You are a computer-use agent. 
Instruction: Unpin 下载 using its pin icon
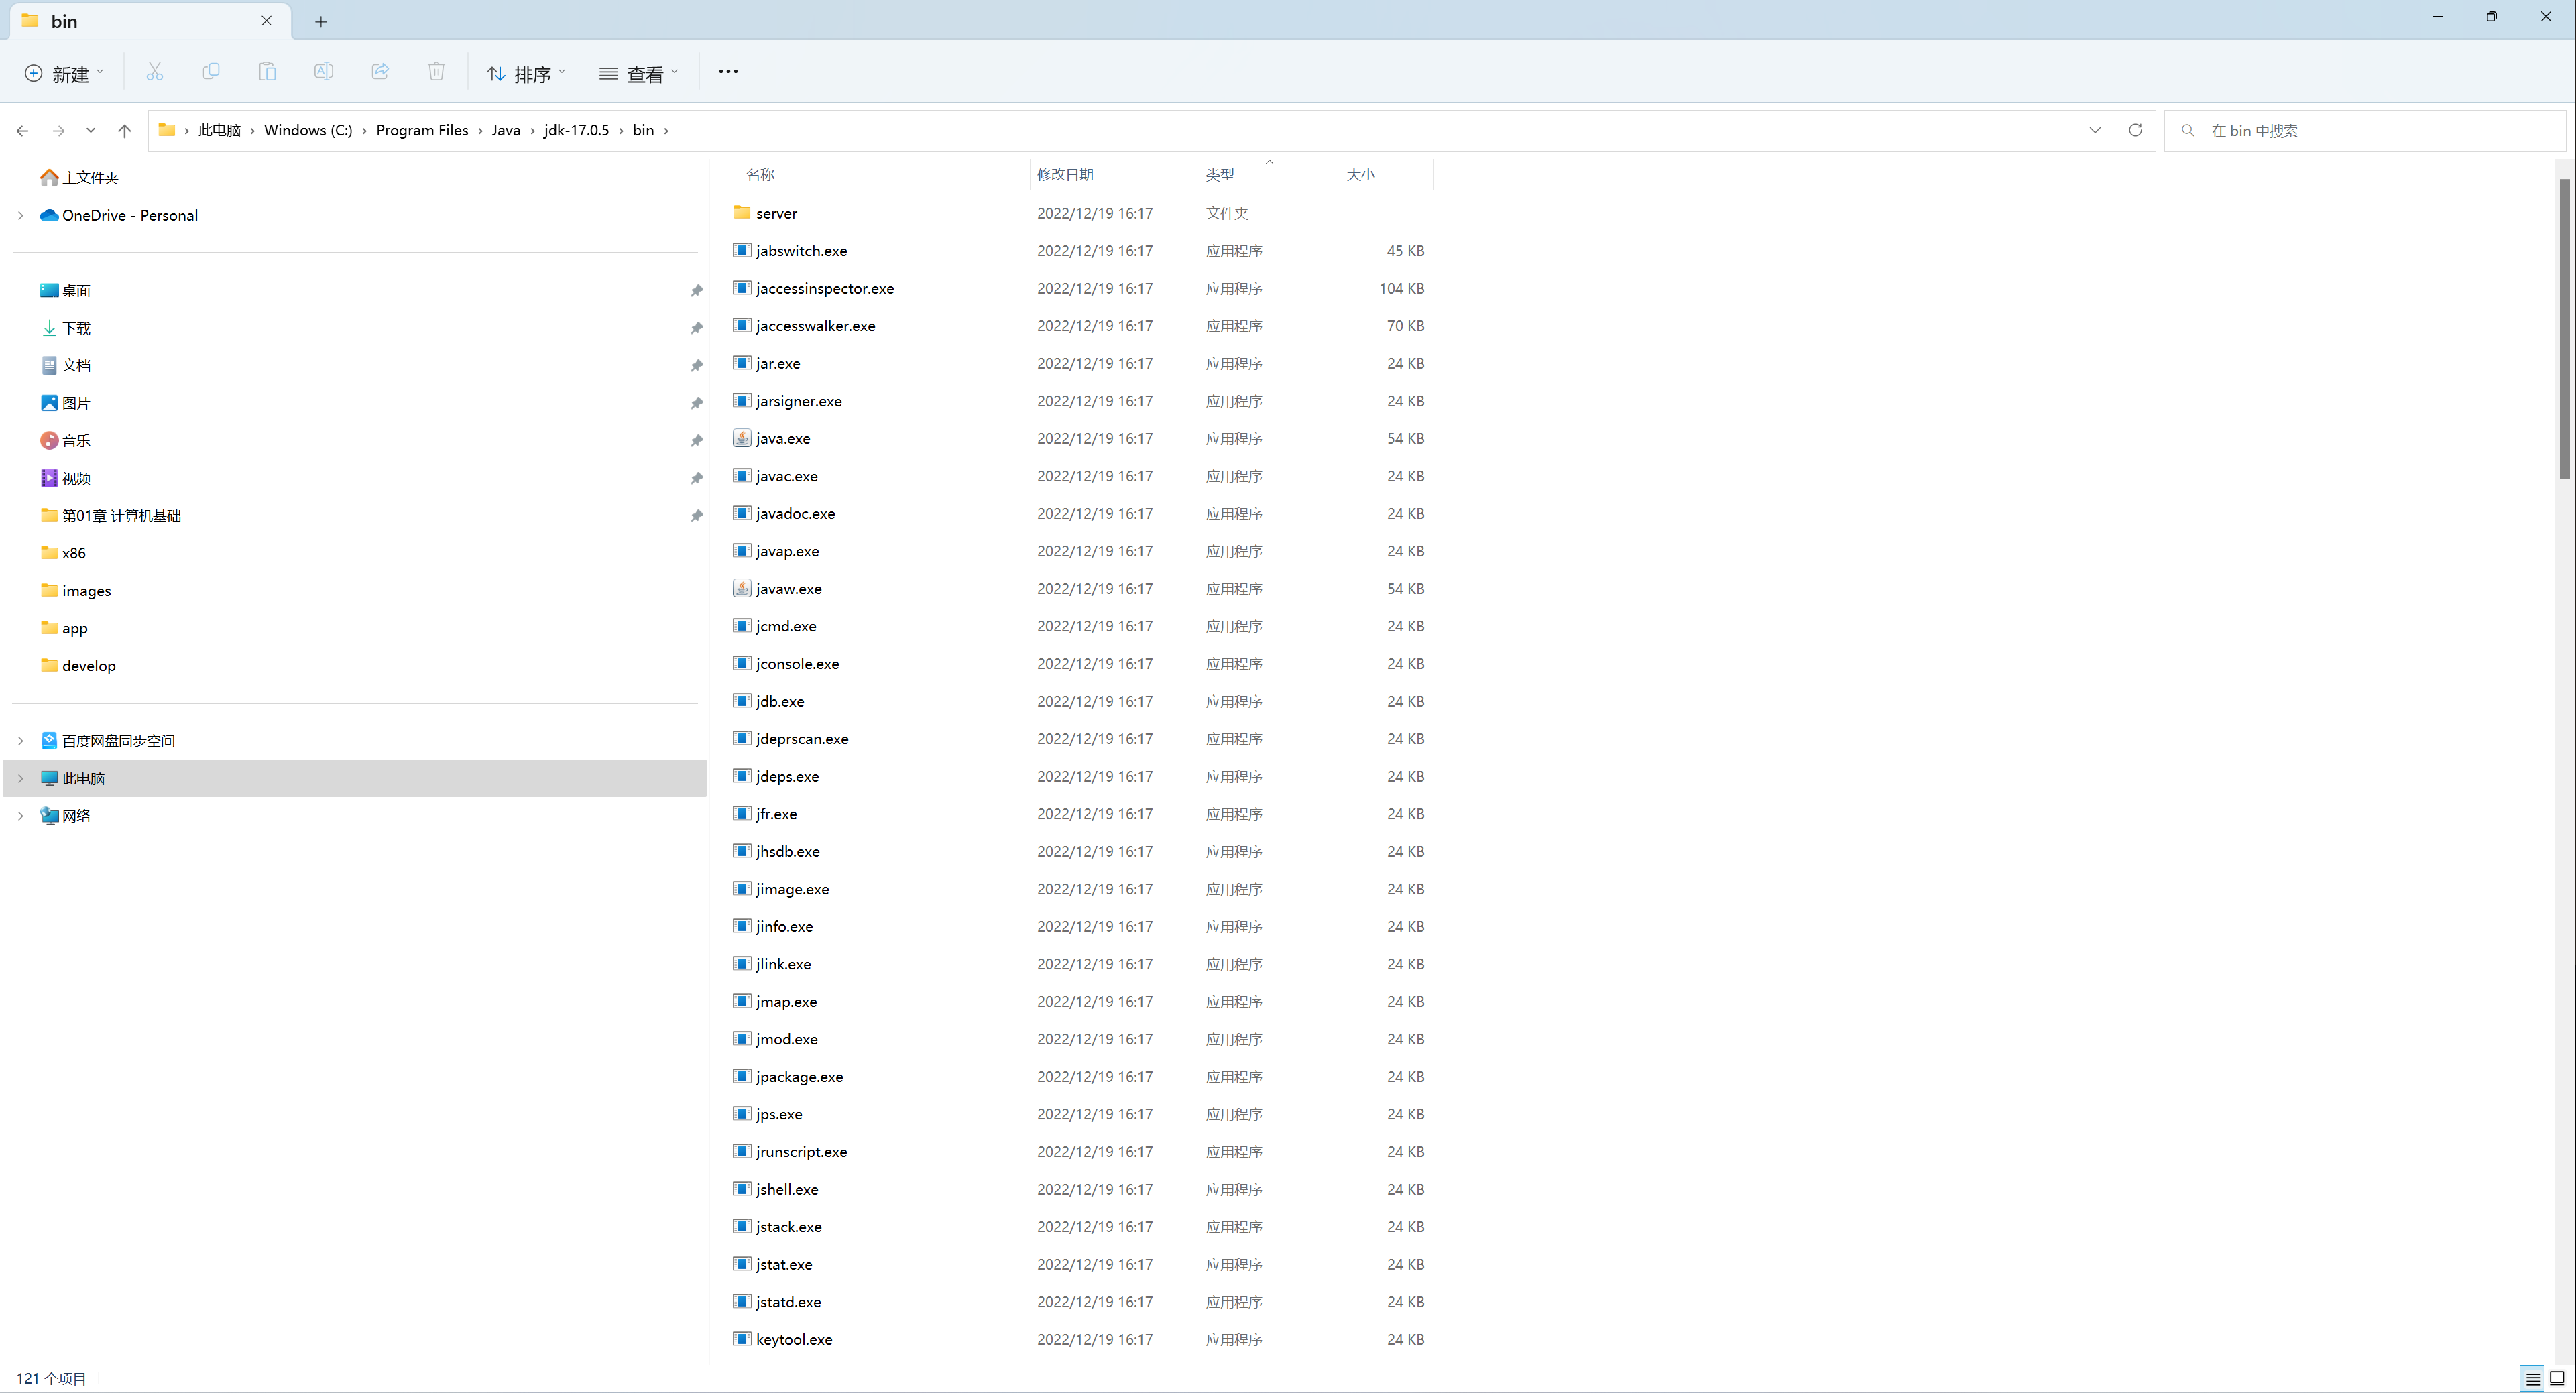[697, 328]
